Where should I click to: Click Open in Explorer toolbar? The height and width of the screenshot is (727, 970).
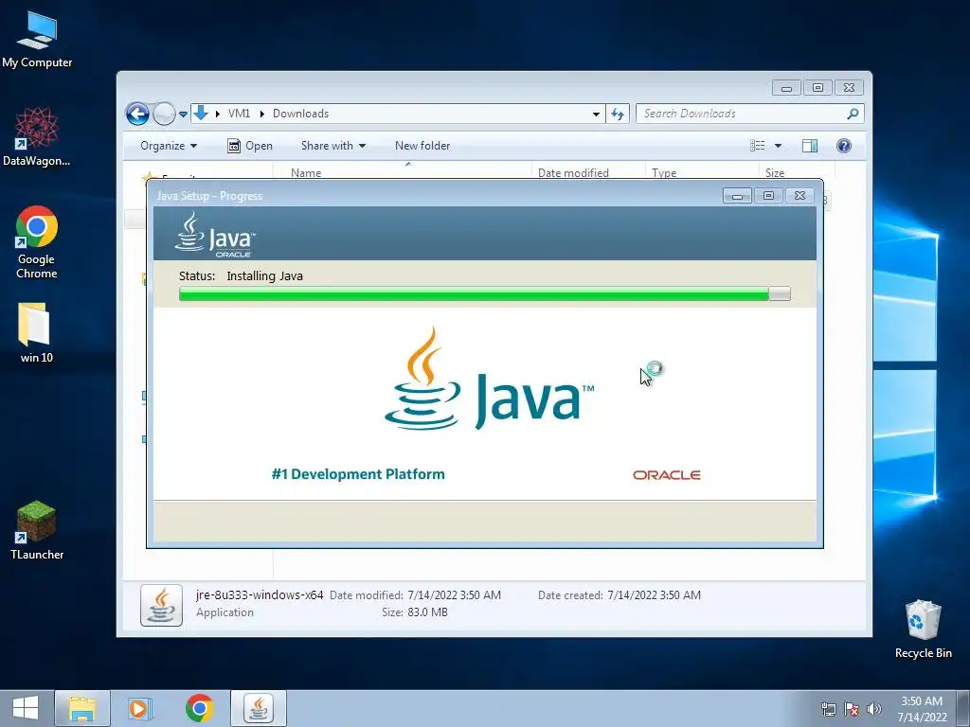(x=250, y=146)
